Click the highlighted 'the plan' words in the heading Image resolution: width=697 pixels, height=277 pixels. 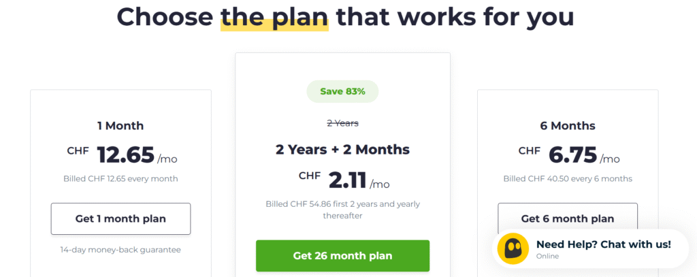tap(274, 16)
